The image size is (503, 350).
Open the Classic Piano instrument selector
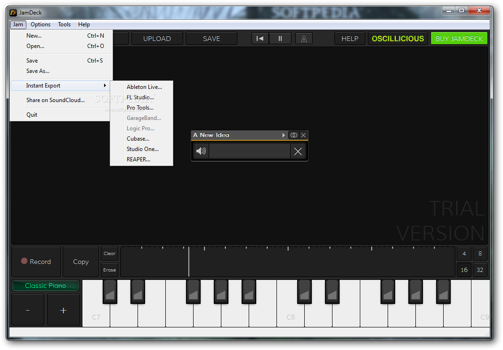46,286
